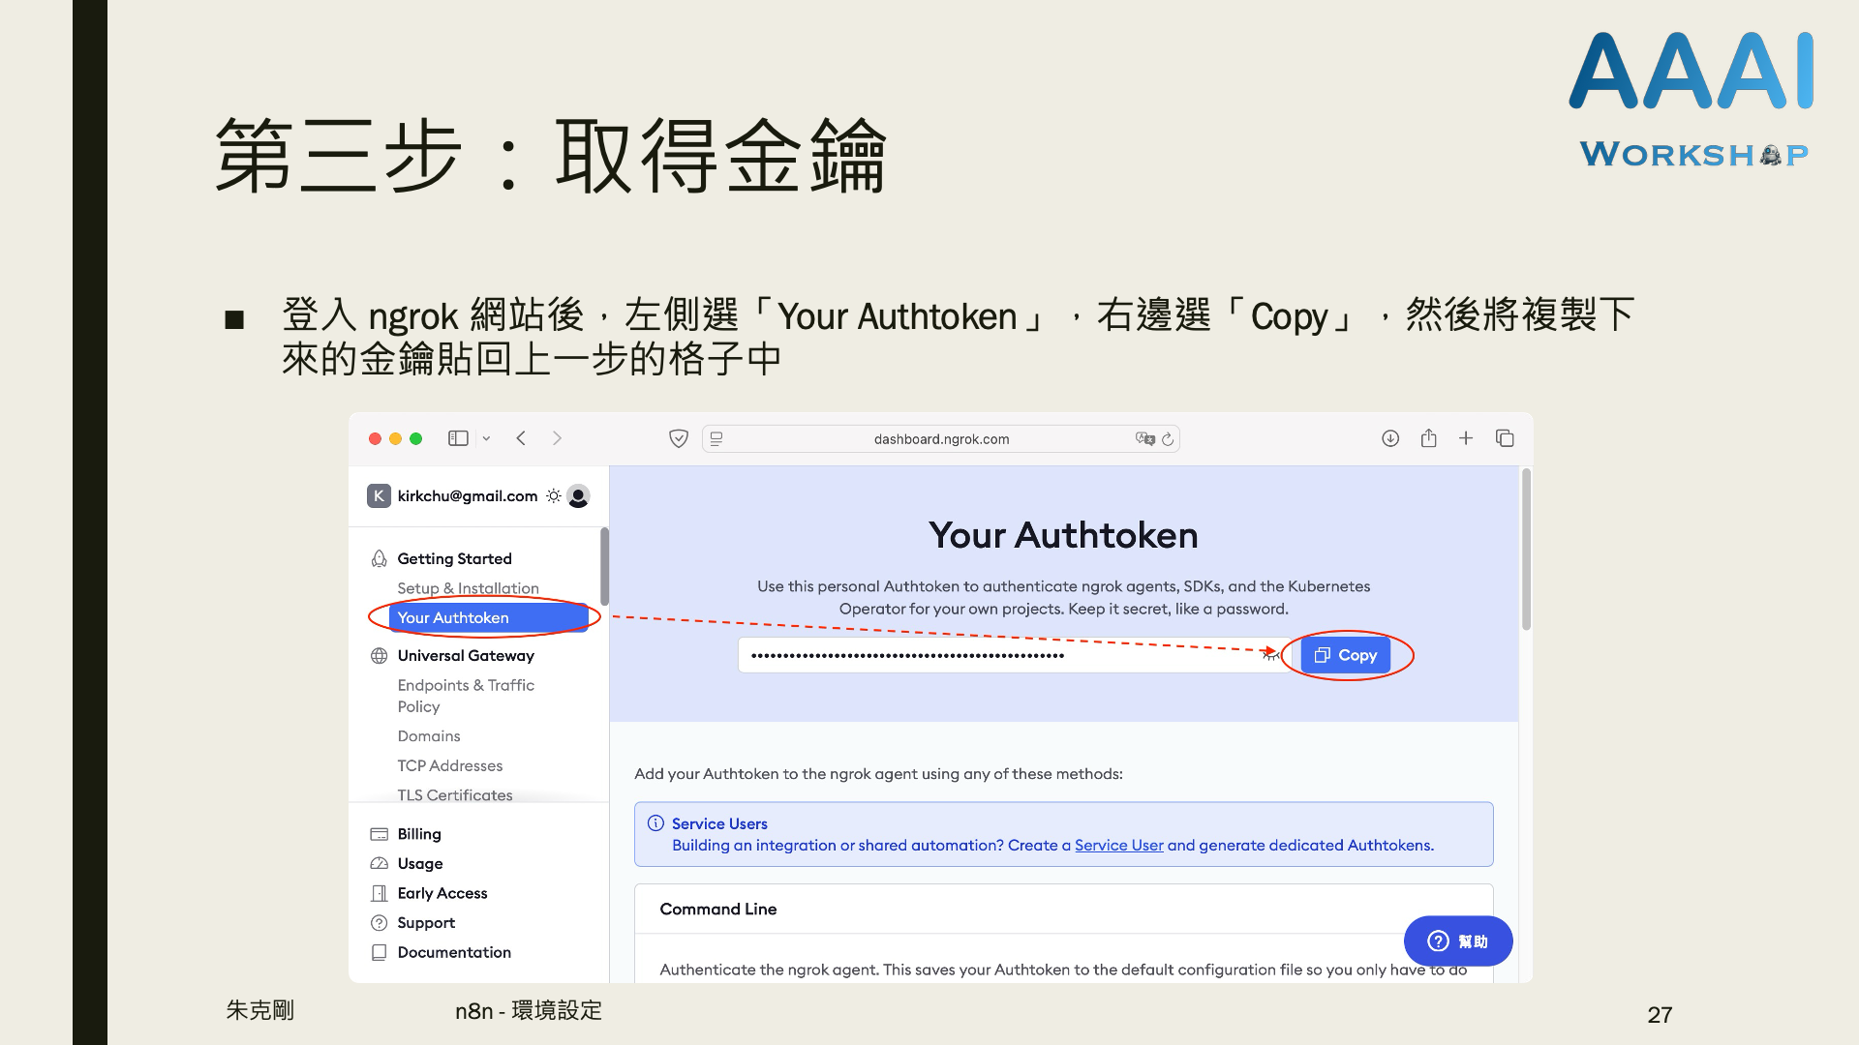The height and width of the screenshot is (1045, 1859).
Task: Show the tab overview icon
Action: (1505, 438)
